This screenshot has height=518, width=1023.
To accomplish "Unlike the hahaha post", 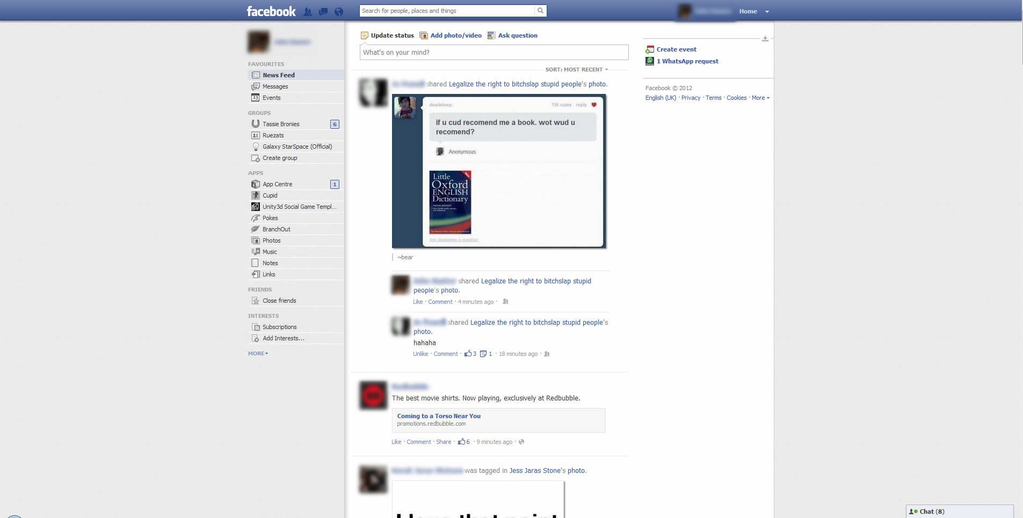I will [420, 354].
